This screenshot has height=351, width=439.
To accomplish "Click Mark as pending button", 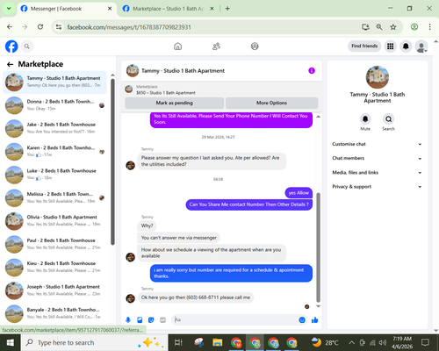I will [x=175, y=103].
